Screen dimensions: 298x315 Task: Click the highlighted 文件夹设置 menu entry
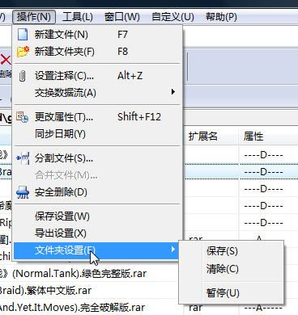click(96, 250)
